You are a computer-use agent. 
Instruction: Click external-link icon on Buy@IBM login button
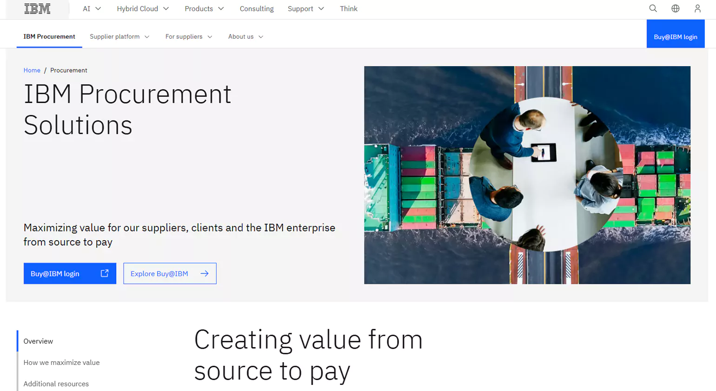coord(105,273)
